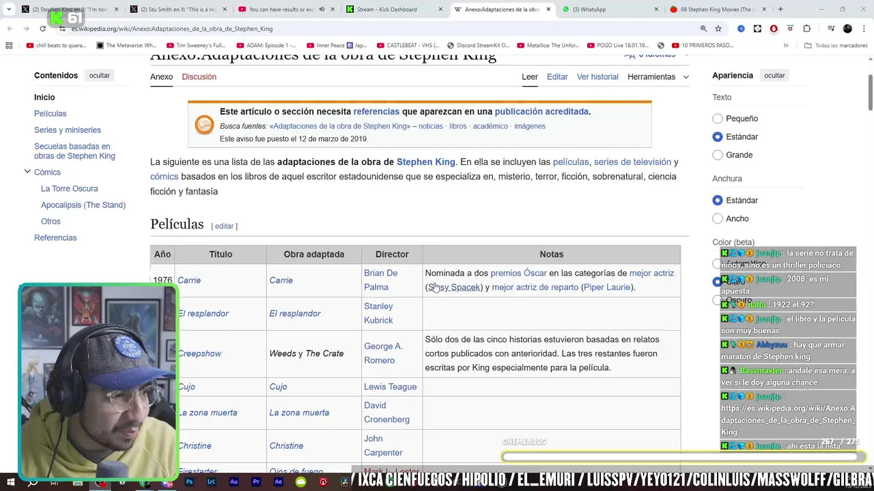
Task: Open the Ver historial tab
Action: pyautogui.click(x=597, y=77)
